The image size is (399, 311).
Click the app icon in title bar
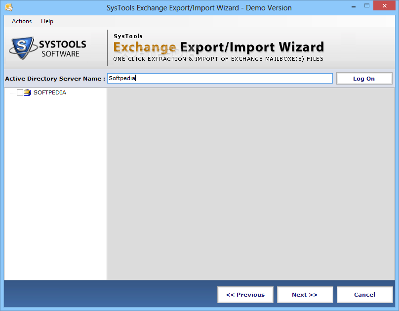click(9, 7)
